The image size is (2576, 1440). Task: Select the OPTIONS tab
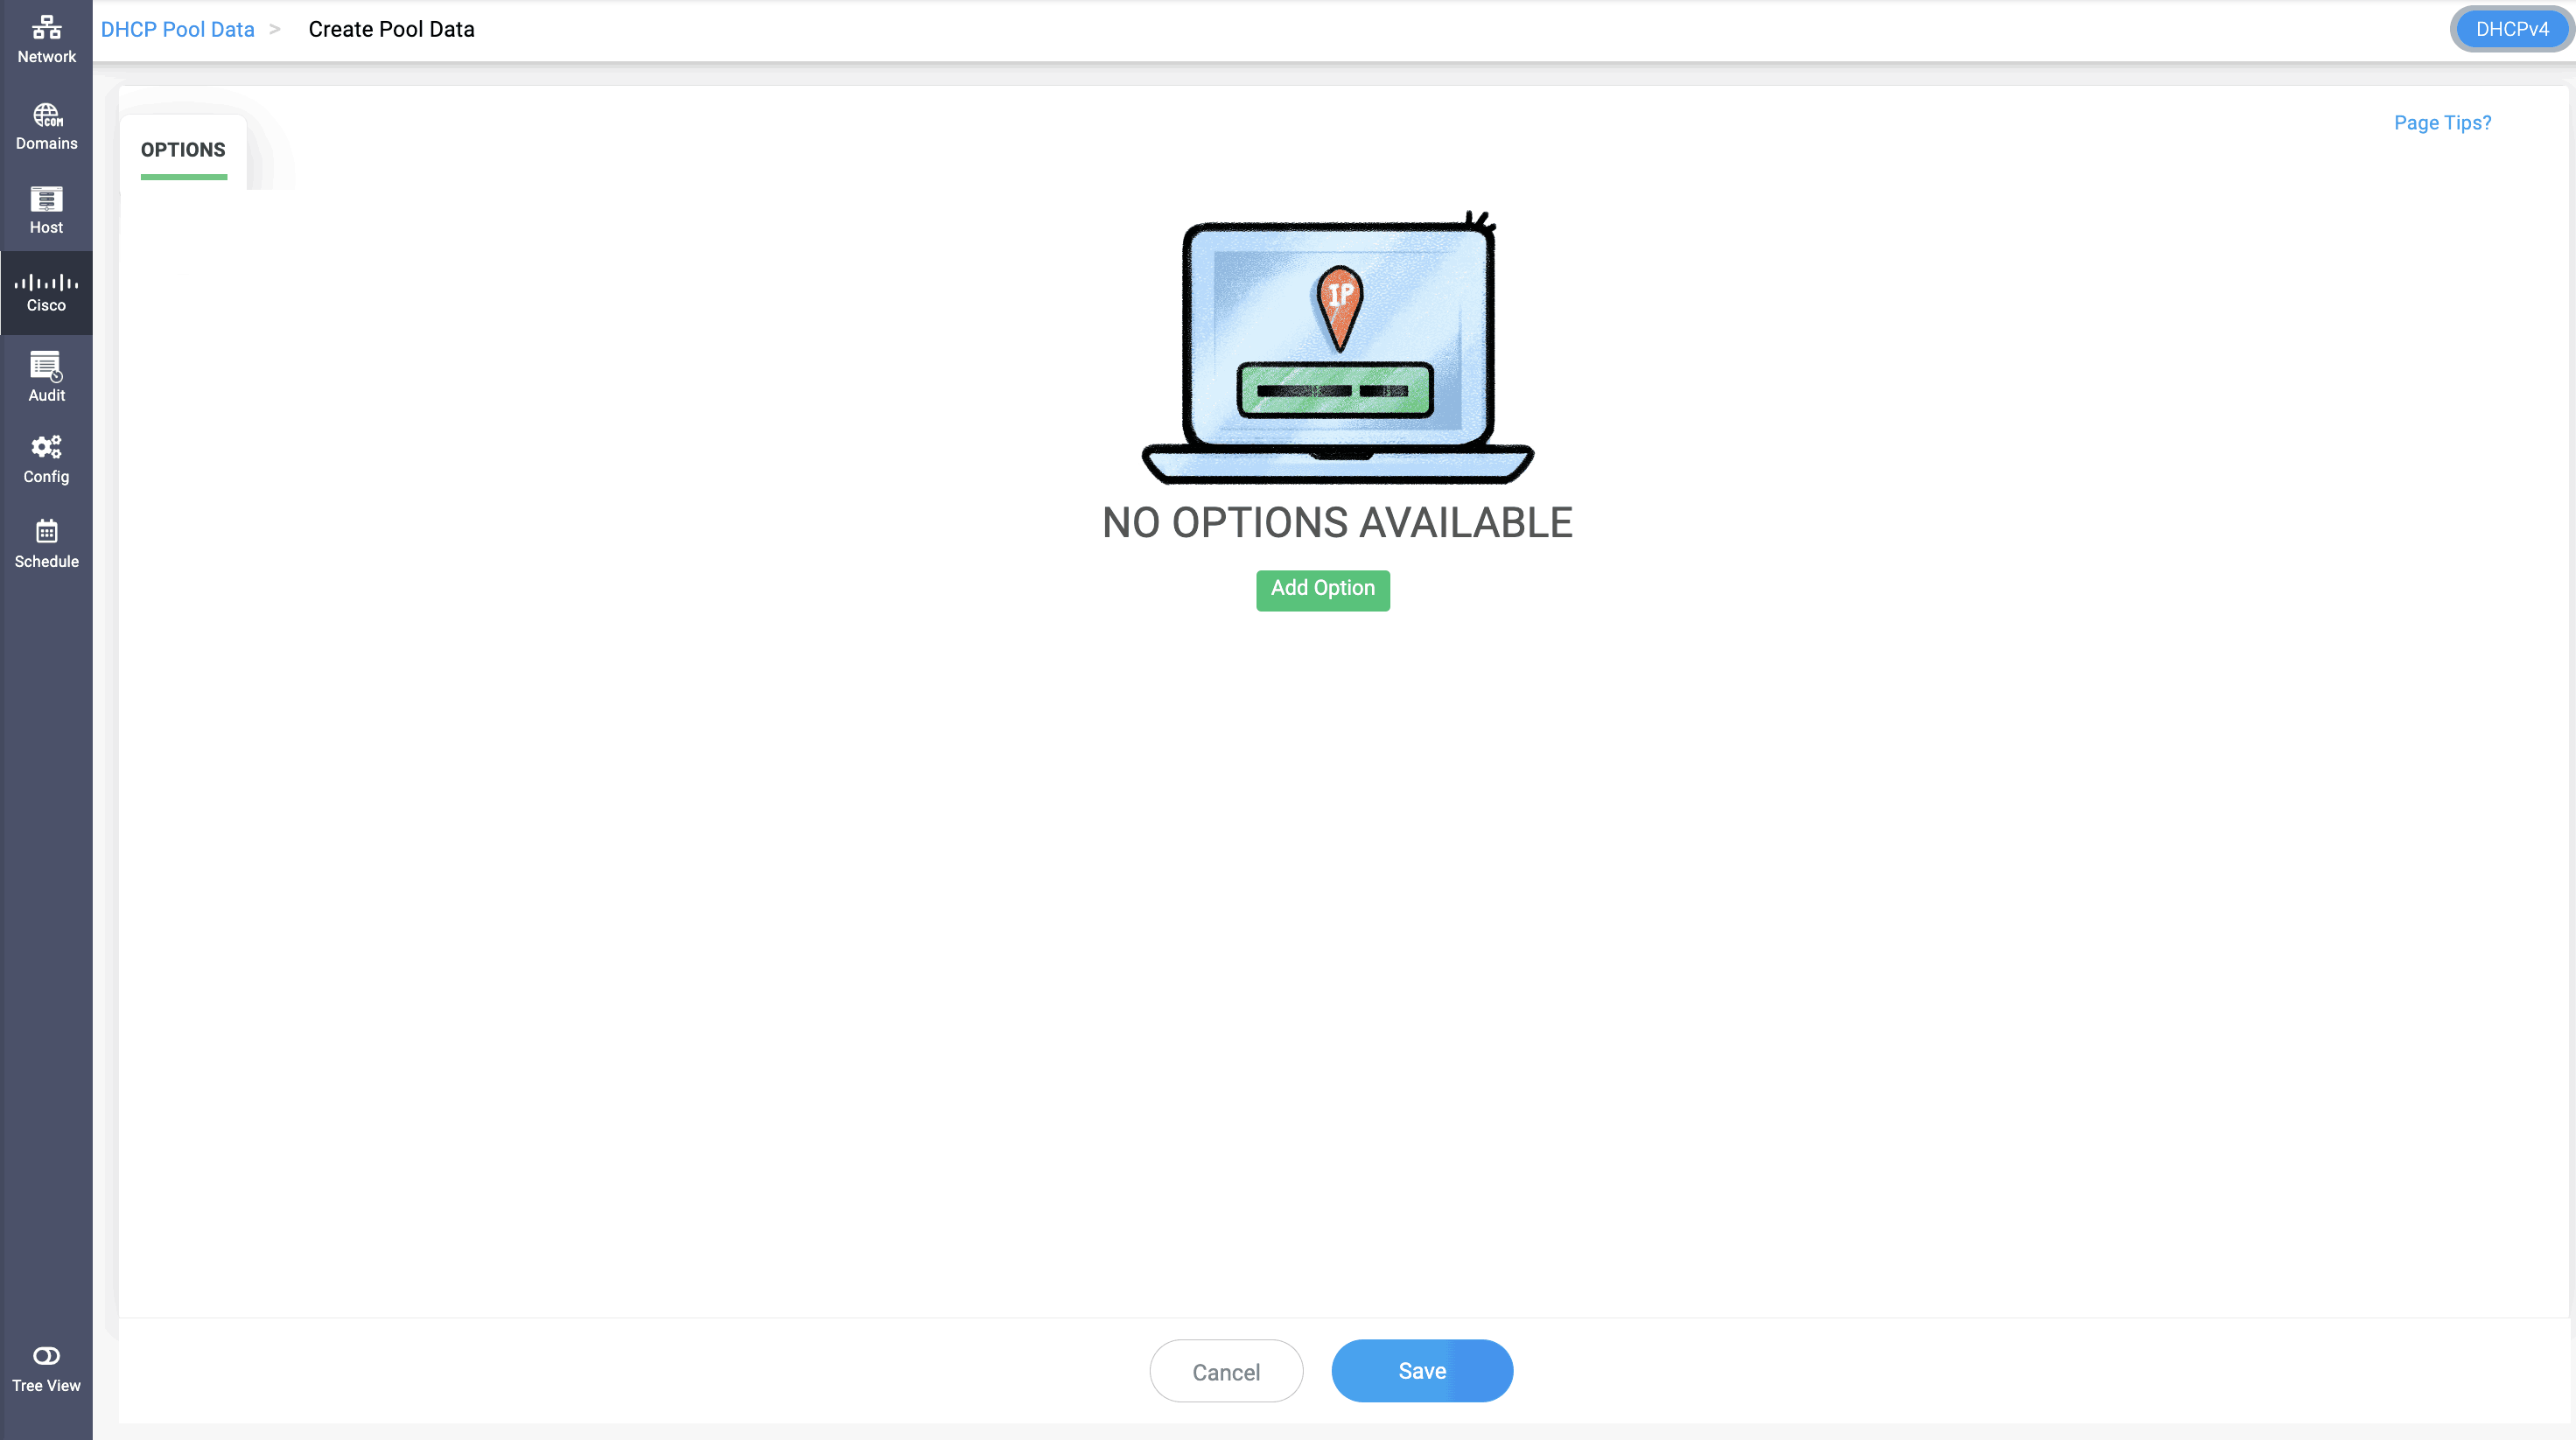pyautogui.click(x=183, y=150)
